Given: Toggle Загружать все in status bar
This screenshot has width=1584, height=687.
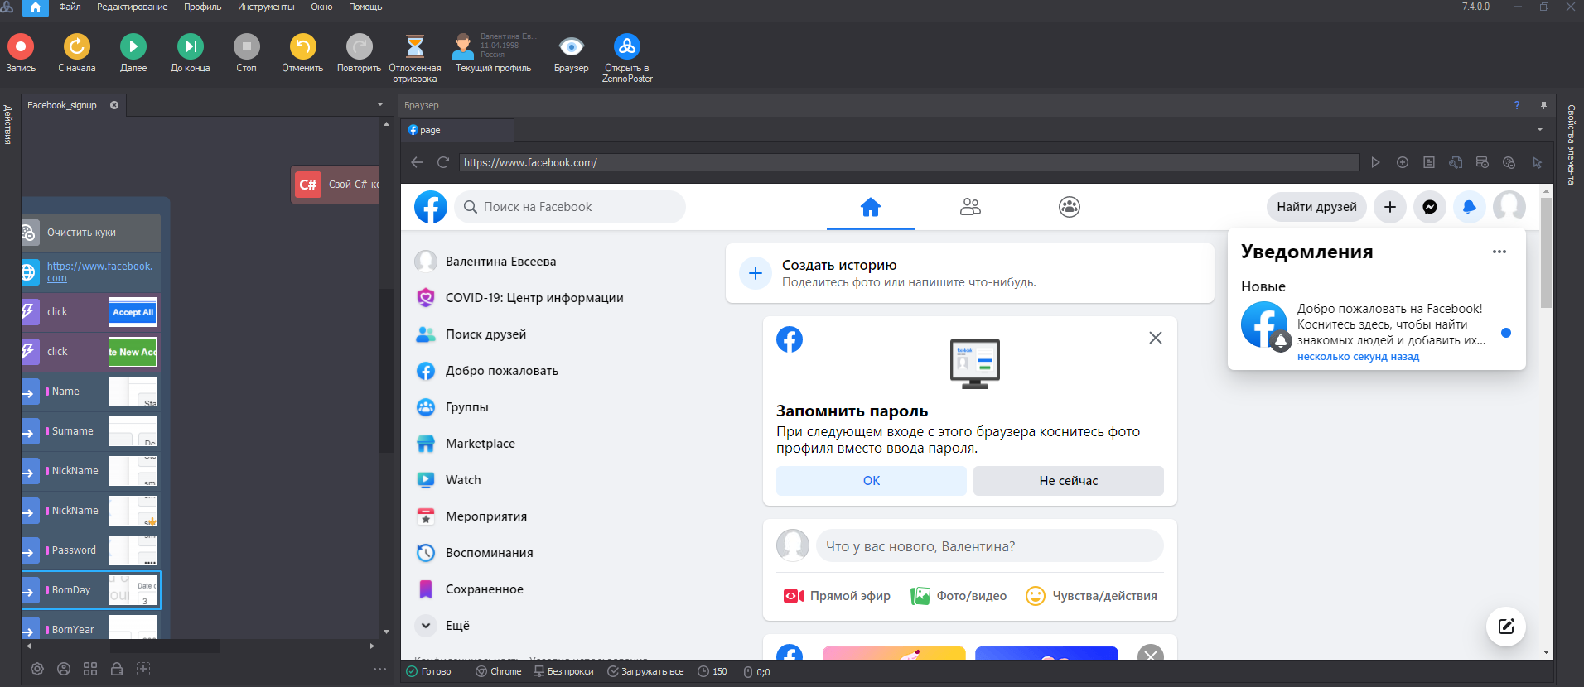Looking at the screenshot, I should pyautogui.click(x=646, y=671).
